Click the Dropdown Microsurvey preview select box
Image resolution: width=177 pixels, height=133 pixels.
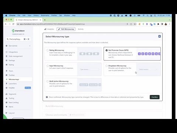click(148, 69)
